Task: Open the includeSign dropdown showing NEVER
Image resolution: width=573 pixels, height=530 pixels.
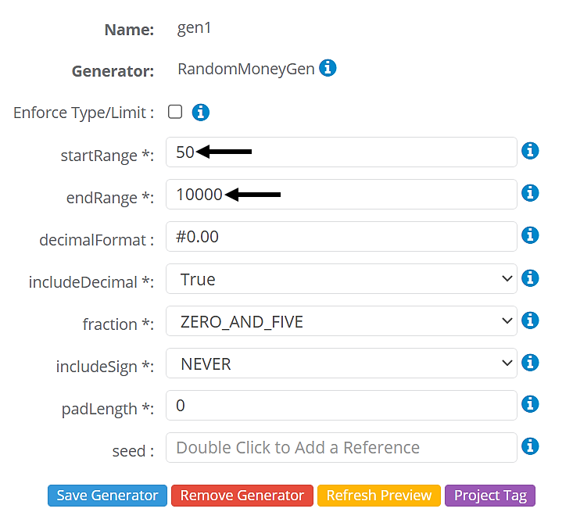Action: [342, 363]
